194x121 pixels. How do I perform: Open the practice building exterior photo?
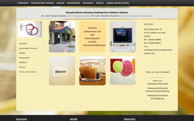point(62,37)
